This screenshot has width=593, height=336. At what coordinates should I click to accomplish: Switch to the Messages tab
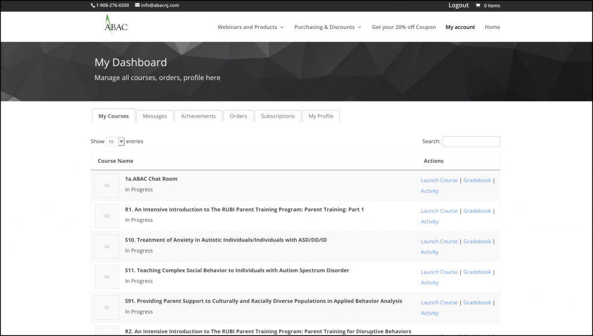155,116
